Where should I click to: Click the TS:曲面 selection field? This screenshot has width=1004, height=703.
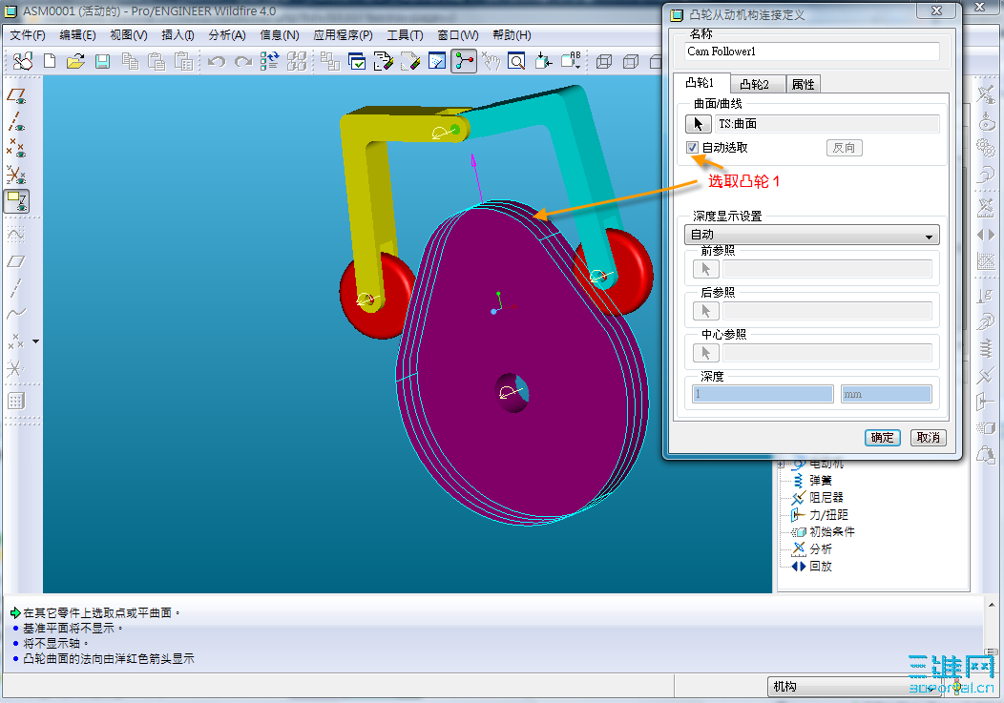[x=826, y=124]
